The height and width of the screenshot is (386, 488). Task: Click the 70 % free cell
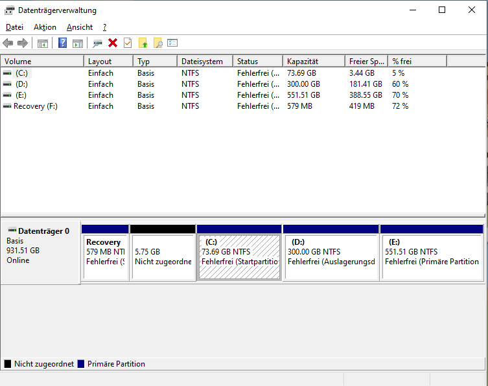click(401, 95)
